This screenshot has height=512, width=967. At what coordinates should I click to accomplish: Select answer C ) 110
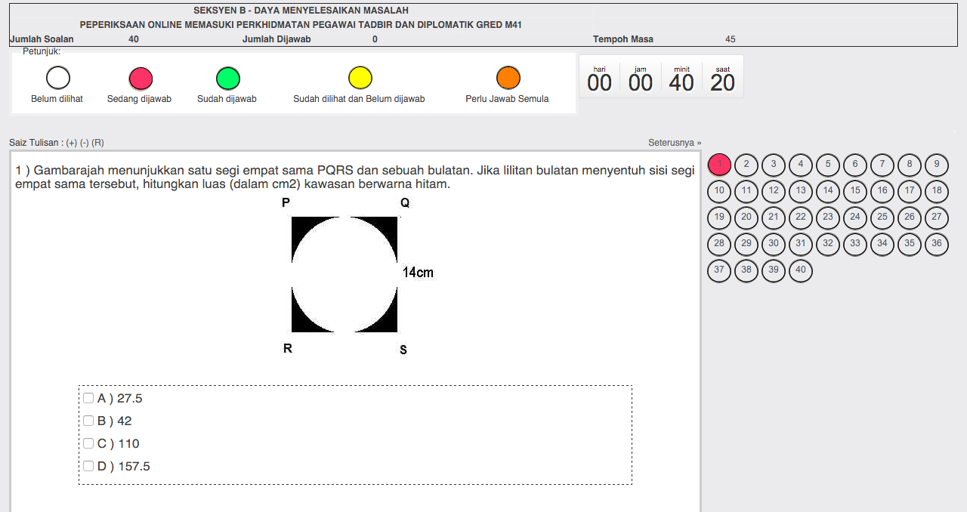point(88,443)
